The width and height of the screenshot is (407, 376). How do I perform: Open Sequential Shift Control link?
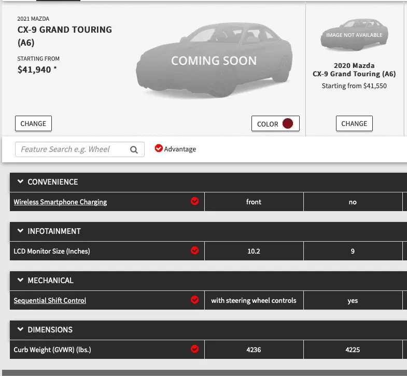[50, 300]
